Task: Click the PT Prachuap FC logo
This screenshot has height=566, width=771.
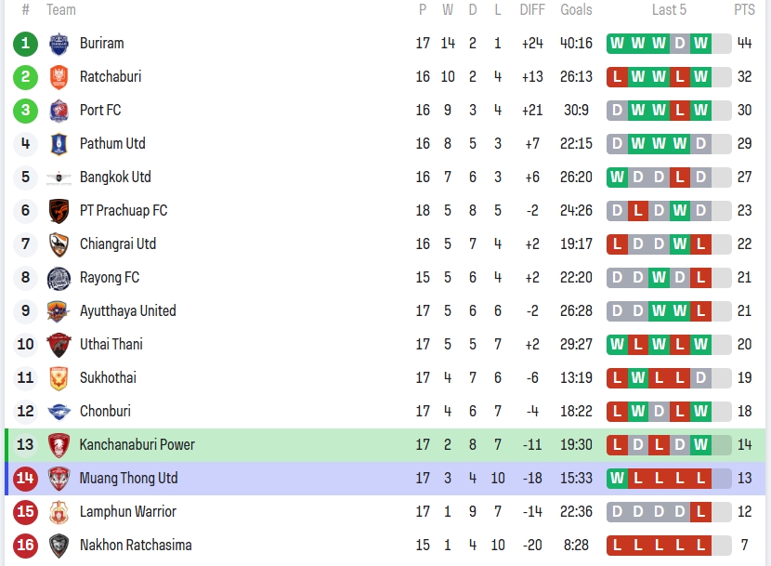Action: click(59, 211)
